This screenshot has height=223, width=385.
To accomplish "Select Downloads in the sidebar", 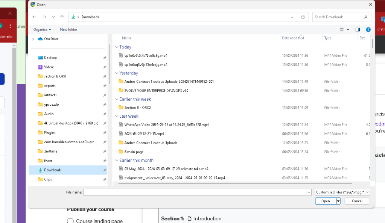I will point(68,170).
